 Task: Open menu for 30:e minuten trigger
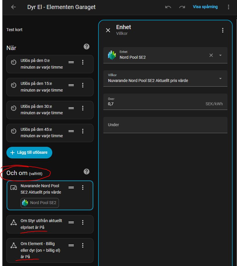(83, 108)
